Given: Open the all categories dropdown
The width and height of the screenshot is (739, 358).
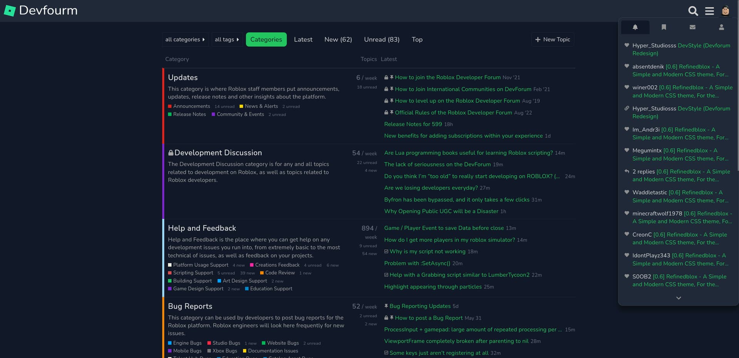Looking at the screenshot, I should click(185, 39).
